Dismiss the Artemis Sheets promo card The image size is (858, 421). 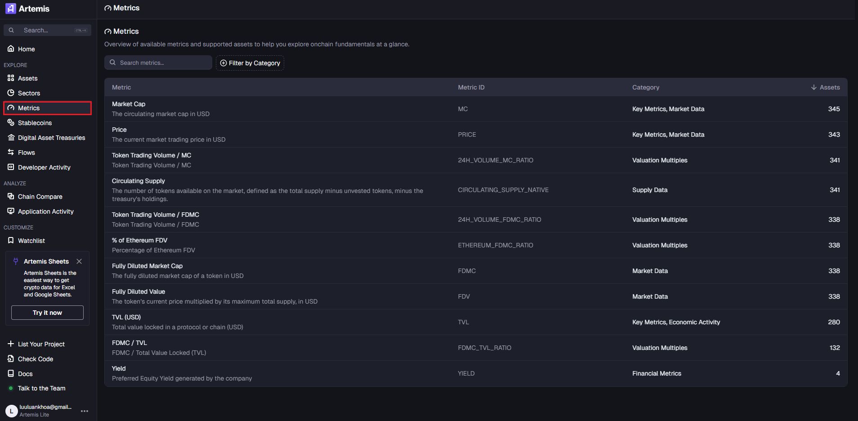pyautogui.click(x=79, y=261)
